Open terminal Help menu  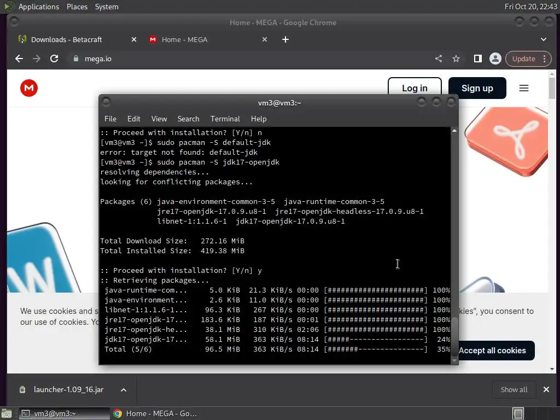coord(259,119)
